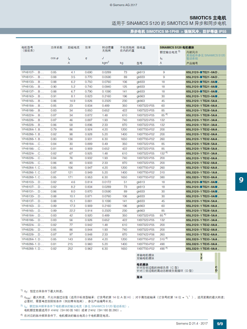Click the 励磁电流 column header

[74, 47]
